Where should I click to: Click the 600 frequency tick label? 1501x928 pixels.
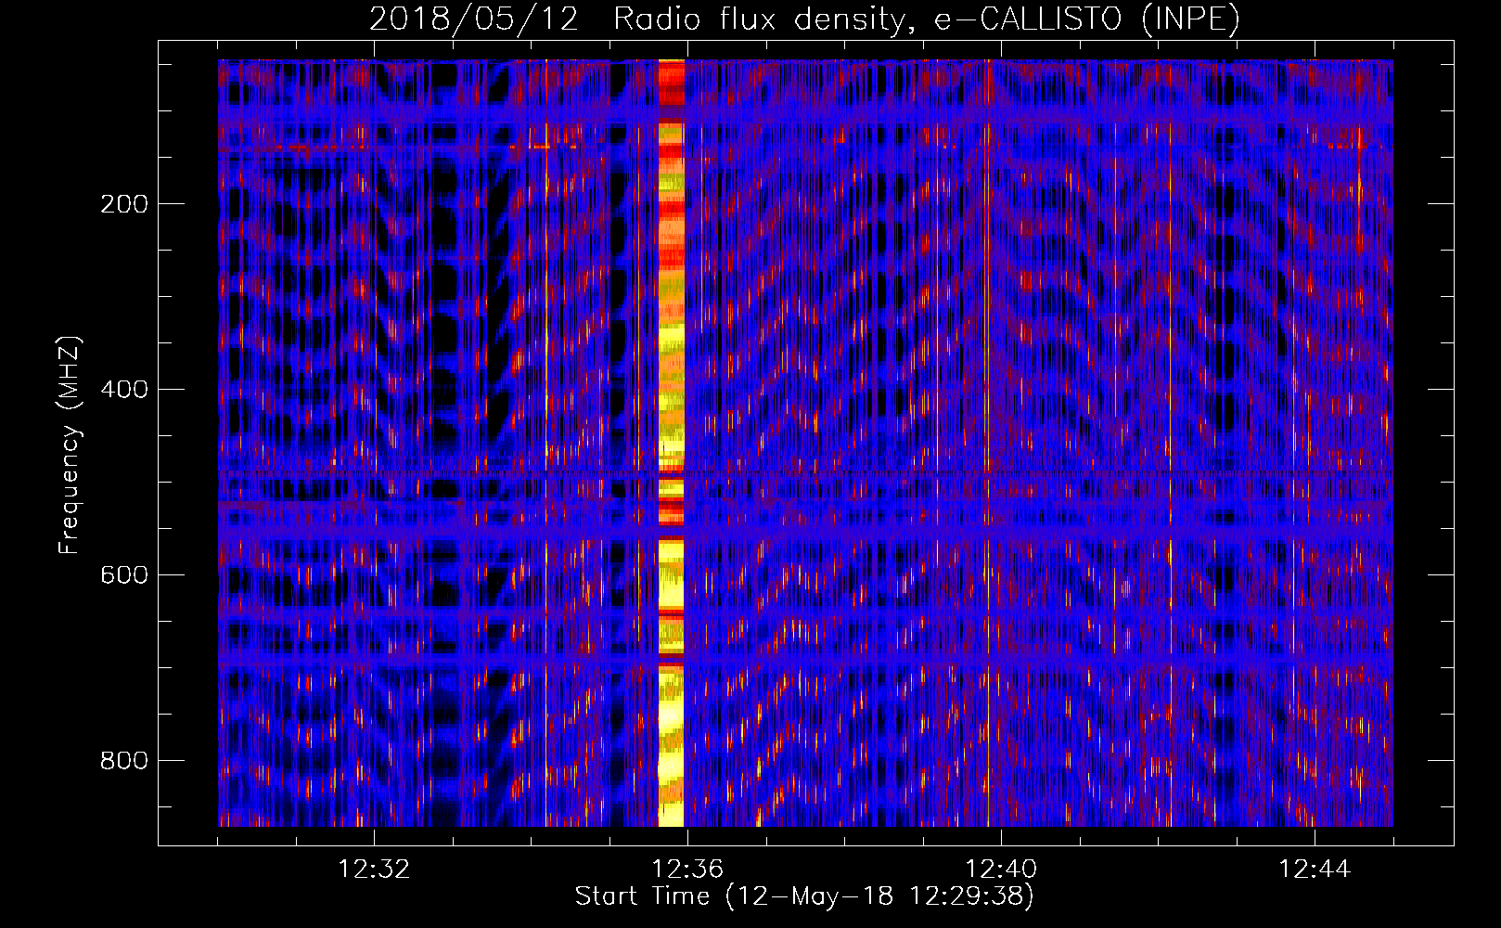124,575
